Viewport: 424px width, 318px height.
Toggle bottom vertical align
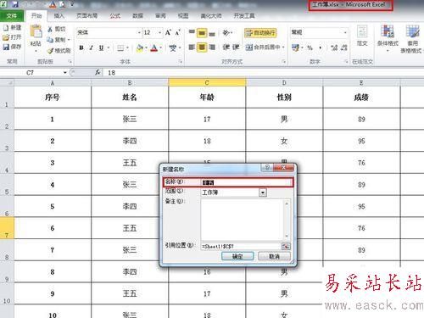pos(212,33)
